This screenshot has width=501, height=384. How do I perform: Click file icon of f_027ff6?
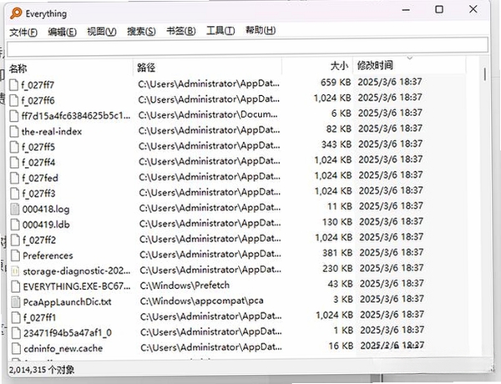(x=13, y=101)
